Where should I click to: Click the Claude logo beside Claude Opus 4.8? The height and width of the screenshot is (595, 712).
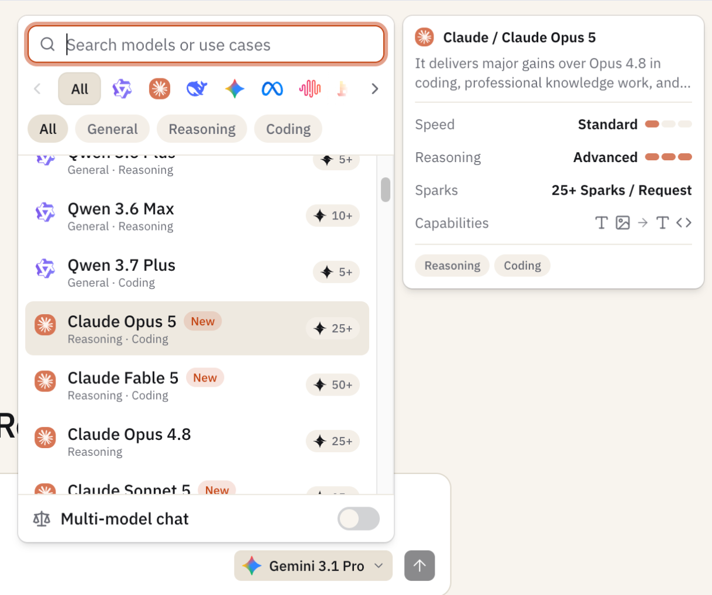45,438
